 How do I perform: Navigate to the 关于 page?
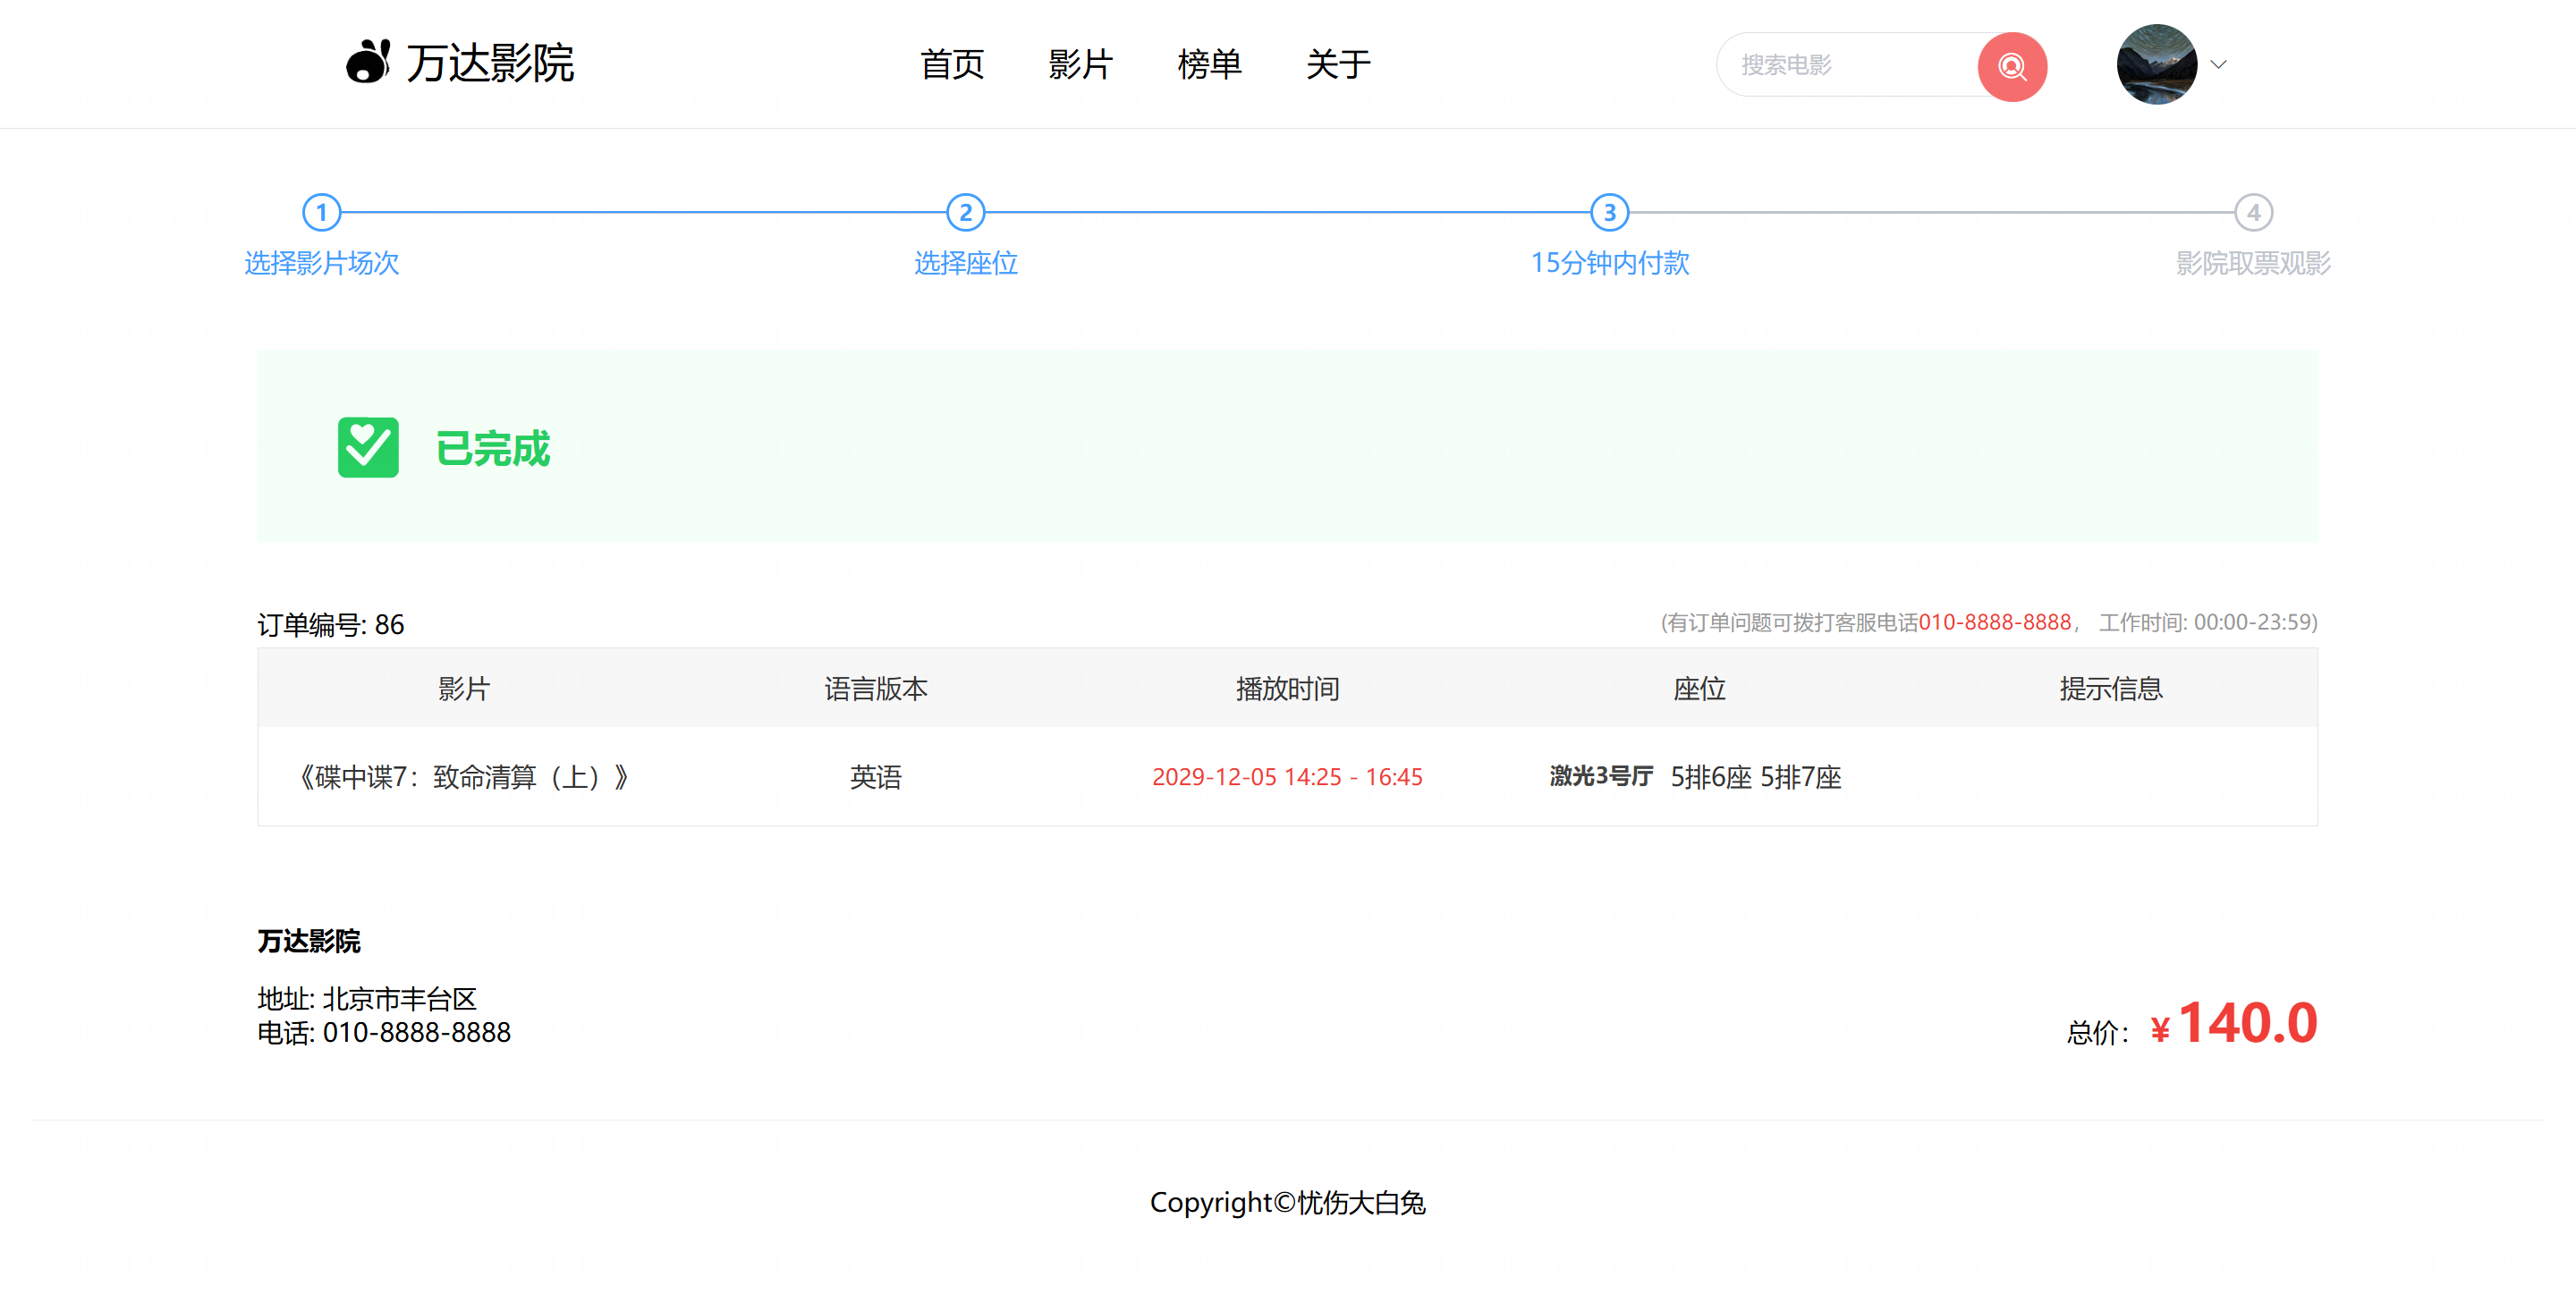click(1338, 65)
